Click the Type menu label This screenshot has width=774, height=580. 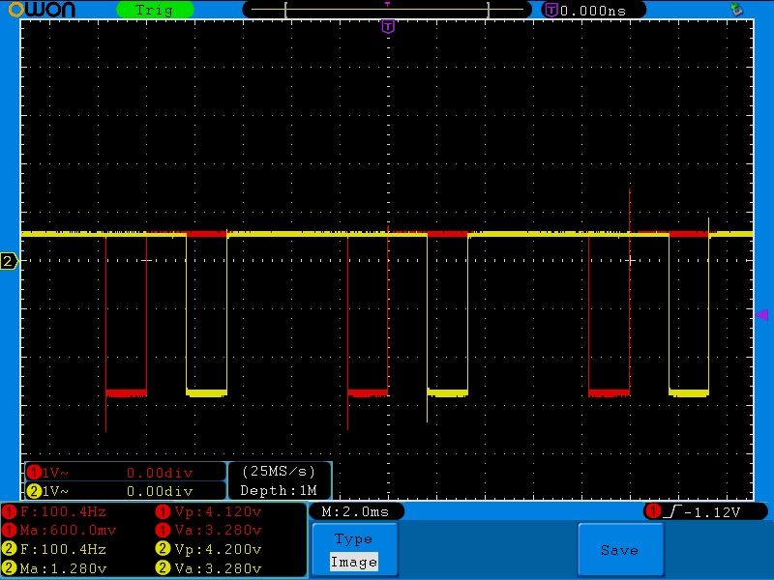[x=353, y=538]
